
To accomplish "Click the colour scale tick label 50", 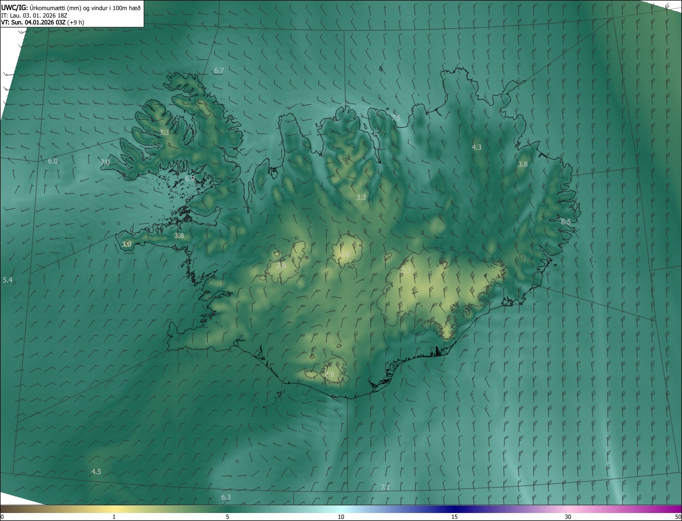I will [x=678, y=517].
